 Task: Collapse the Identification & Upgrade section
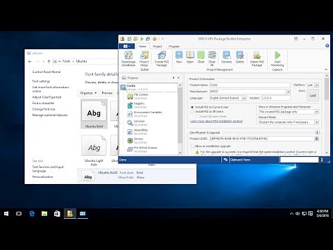tap(317, 133)
